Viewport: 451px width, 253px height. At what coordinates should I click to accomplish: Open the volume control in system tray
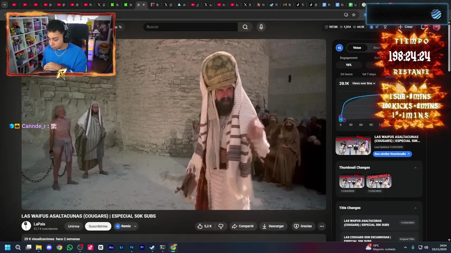(x=426, y=247)
